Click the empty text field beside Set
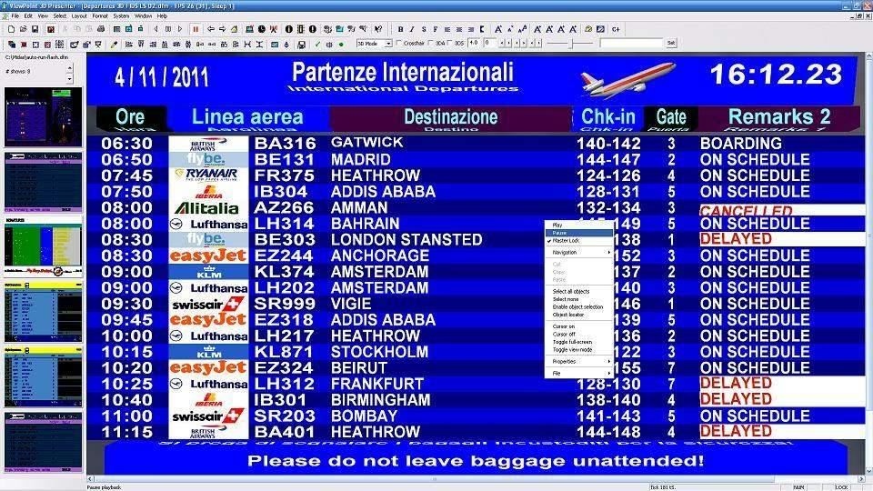 [x=631, y=43]
